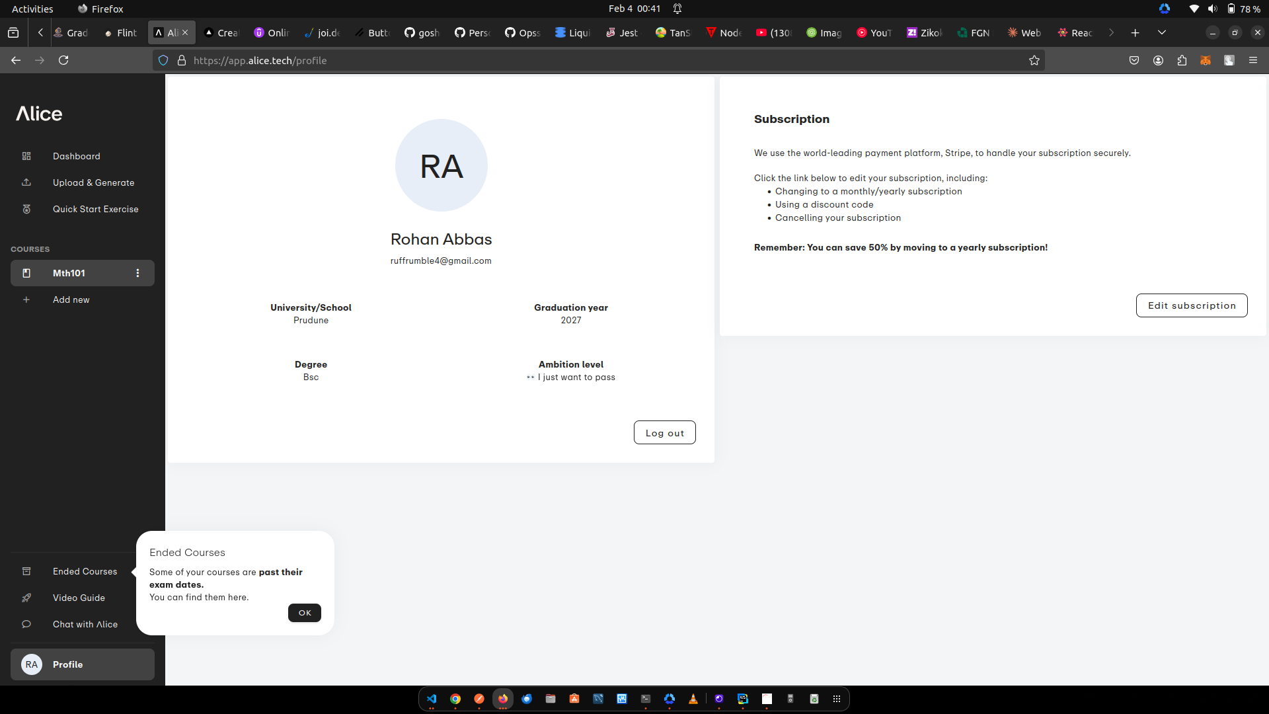Open the Dashboard grid icon
The height and width of the screenshot is (714, 1269).
(x=26, y=156)
